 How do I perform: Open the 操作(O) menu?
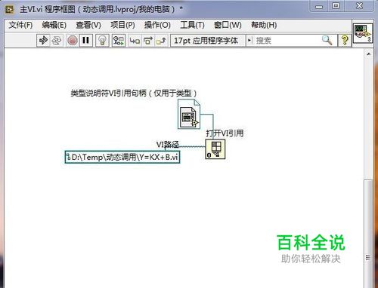[x=157, y=25]
